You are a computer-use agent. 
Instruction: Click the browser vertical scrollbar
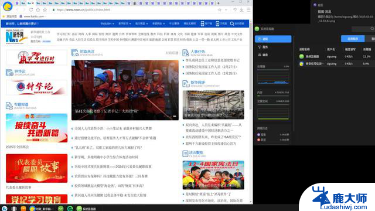click(251, 64)
